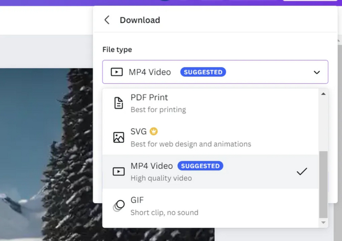Click the MP4 Video text in the File type box
This screenshot has height=241, width=342.
(x=150, y=72)
